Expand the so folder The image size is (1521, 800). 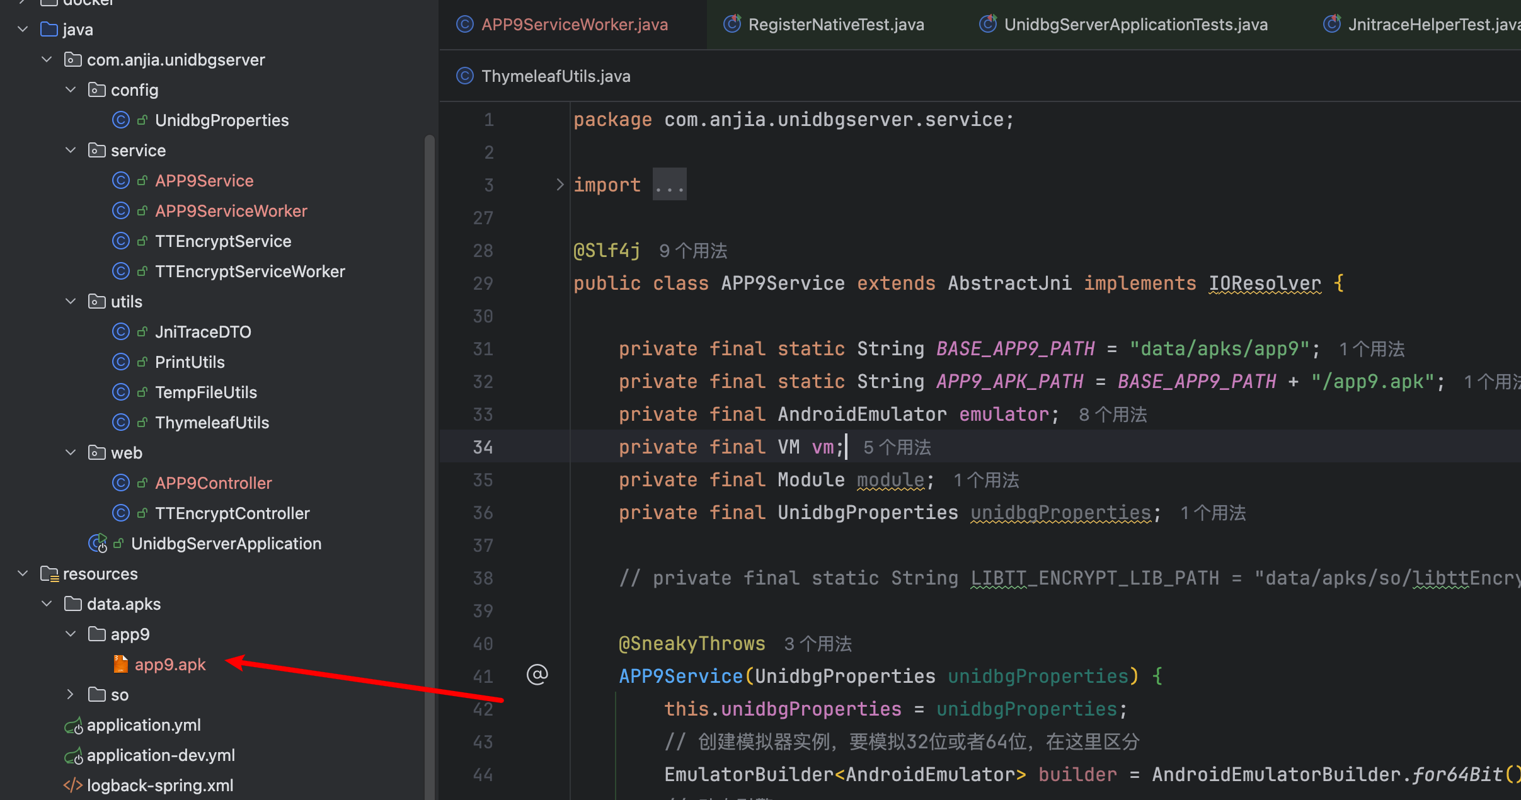coord(71,694)
